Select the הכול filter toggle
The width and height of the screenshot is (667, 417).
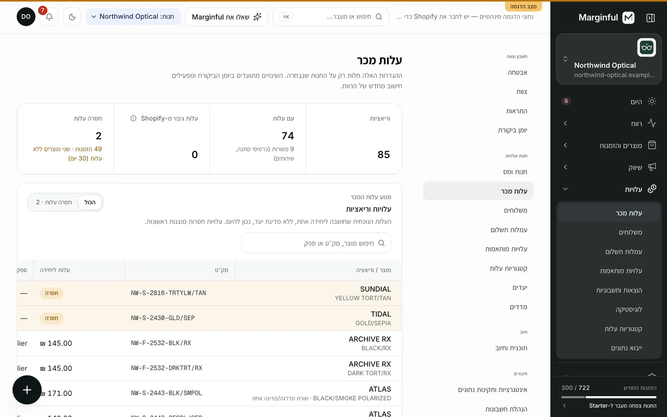pyautogui.click(x=90, y=202)
